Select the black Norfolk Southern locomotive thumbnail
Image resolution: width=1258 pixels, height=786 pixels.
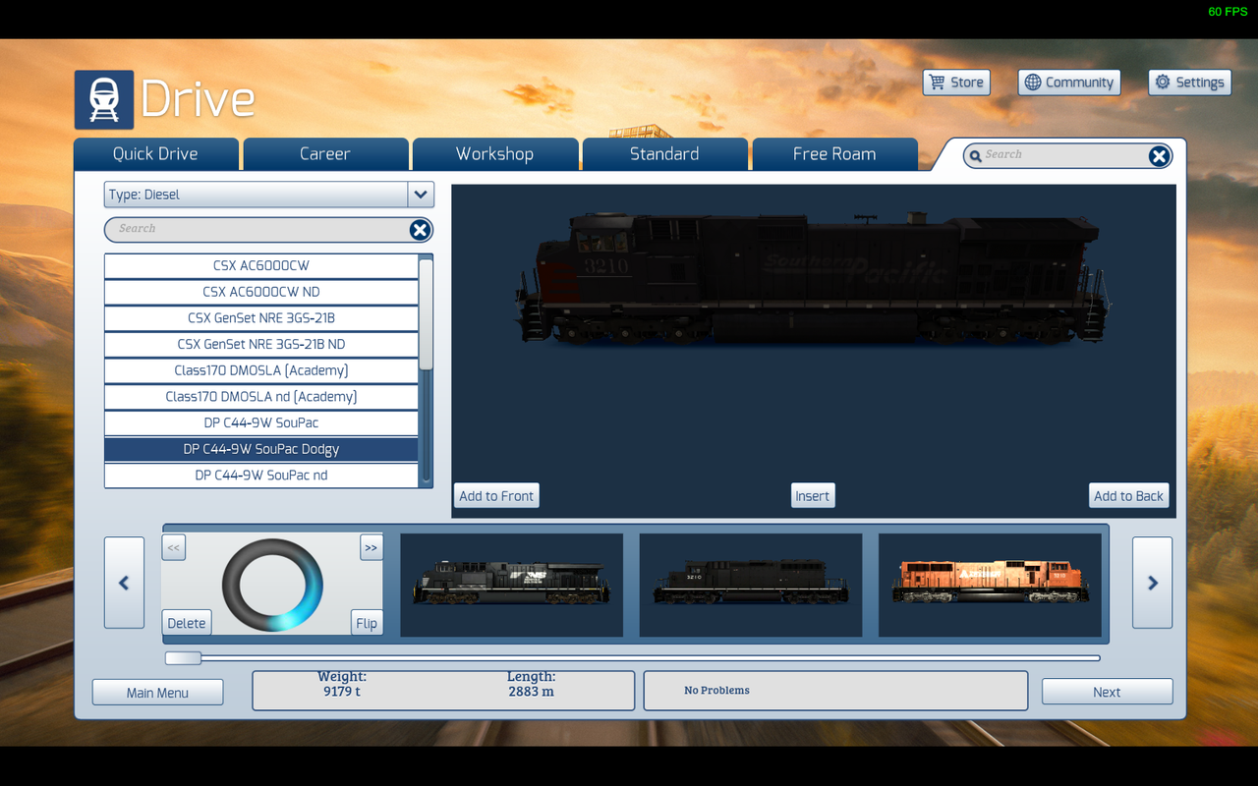coord(512,585)
